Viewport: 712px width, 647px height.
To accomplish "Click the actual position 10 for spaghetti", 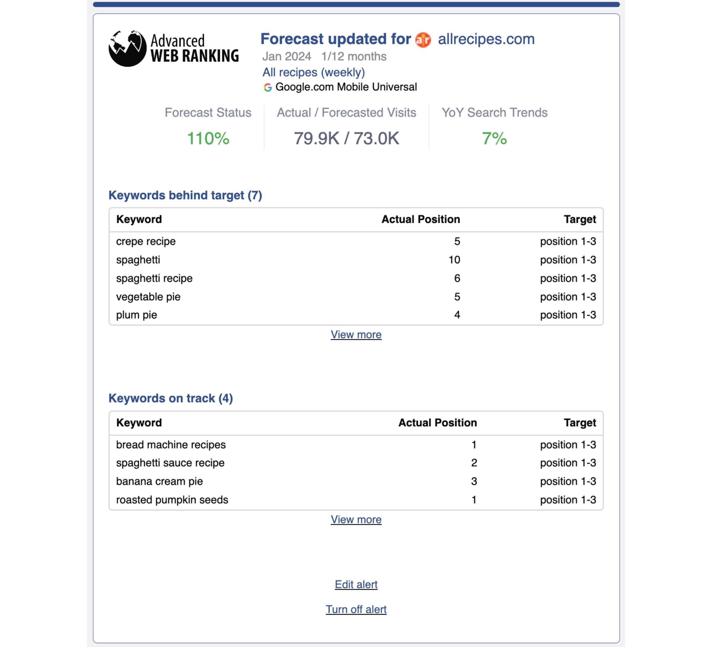I will 454,260.
